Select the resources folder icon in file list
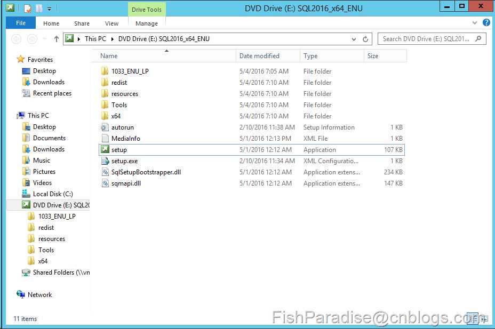This screenshot has width=495, height=329. (105, 93)
